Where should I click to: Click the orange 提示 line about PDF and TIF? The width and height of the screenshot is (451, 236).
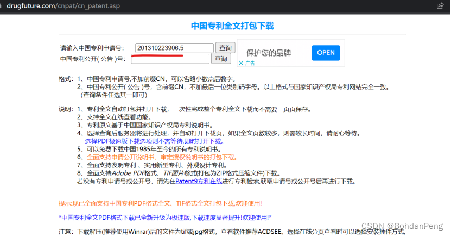[160, 203]
